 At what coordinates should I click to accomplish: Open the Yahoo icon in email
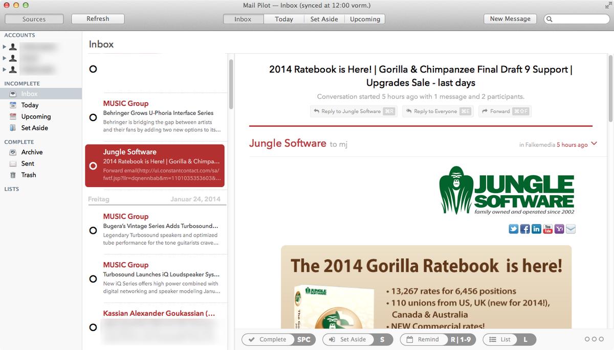click(559, 229)
